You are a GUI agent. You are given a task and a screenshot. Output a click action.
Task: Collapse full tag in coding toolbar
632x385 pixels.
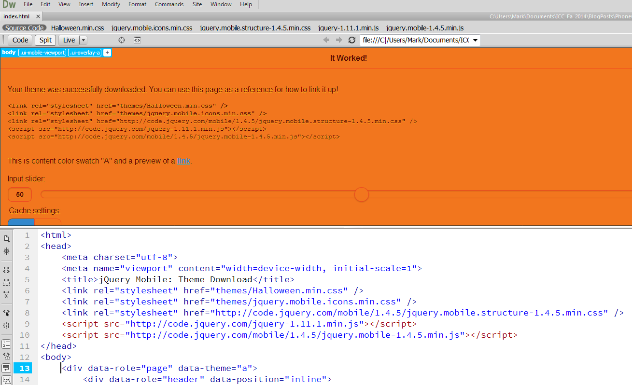[x=7, y=270]
